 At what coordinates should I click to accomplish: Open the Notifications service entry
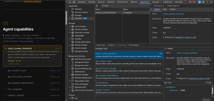click(80, 71)
